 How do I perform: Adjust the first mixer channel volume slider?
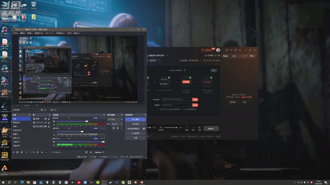[80, 121]
